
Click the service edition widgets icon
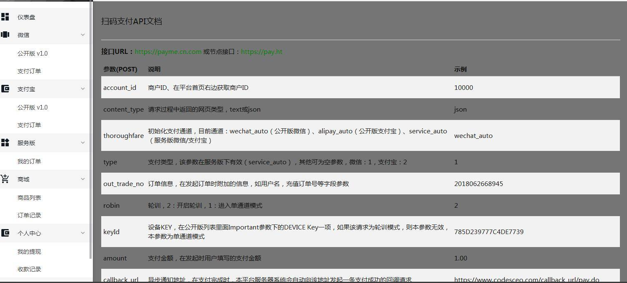[5, 143]
